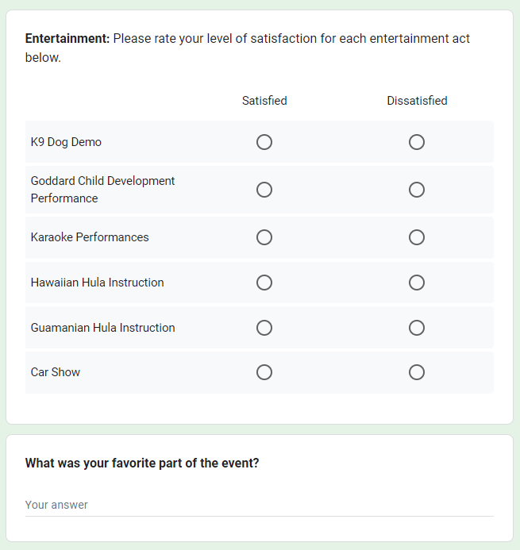Select Dissatisfied for Goddard Child Development Performance
Viewport: 520px width, 550px height.
417,190
